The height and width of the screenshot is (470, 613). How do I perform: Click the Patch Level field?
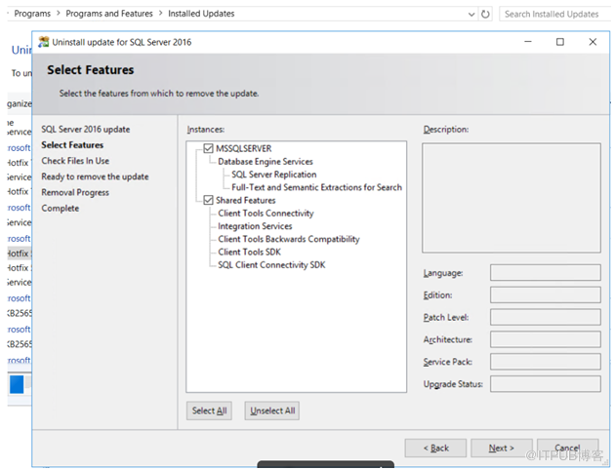click(546, 317)
